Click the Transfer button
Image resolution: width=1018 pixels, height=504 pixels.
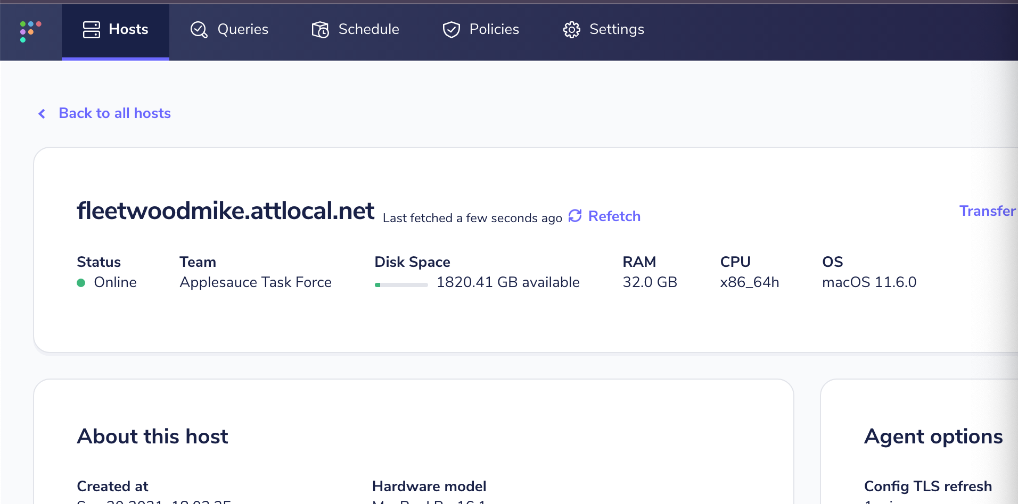pyautogui.click(x=988, y=211)
